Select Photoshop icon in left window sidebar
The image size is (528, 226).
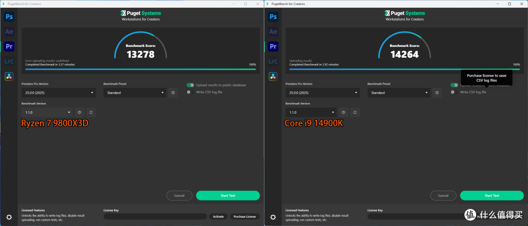coord(9,17)
